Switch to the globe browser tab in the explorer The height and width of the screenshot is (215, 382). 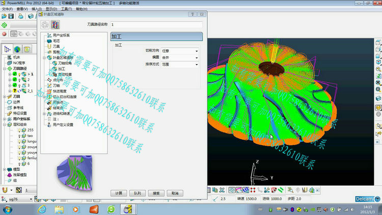[17, 49]
